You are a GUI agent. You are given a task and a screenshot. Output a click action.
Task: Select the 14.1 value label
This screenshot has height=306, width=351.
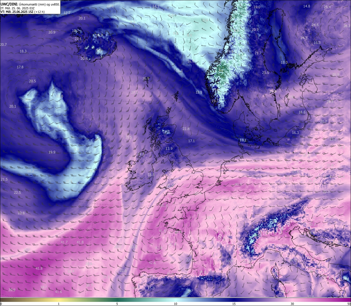click(156, 6)
